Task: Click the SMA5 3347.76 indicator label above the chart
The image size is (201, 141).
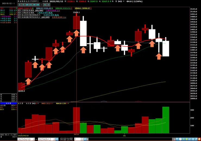Action: coord(26,8)
